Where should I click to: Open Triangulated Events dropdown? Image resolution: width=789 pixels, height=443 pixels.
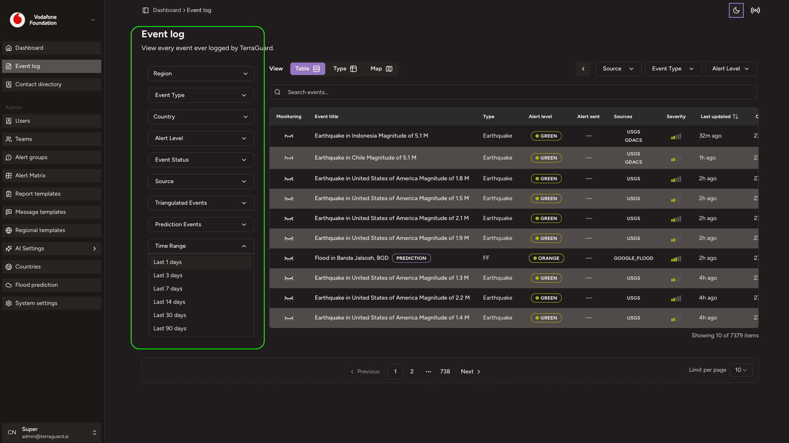pos(201,203)
